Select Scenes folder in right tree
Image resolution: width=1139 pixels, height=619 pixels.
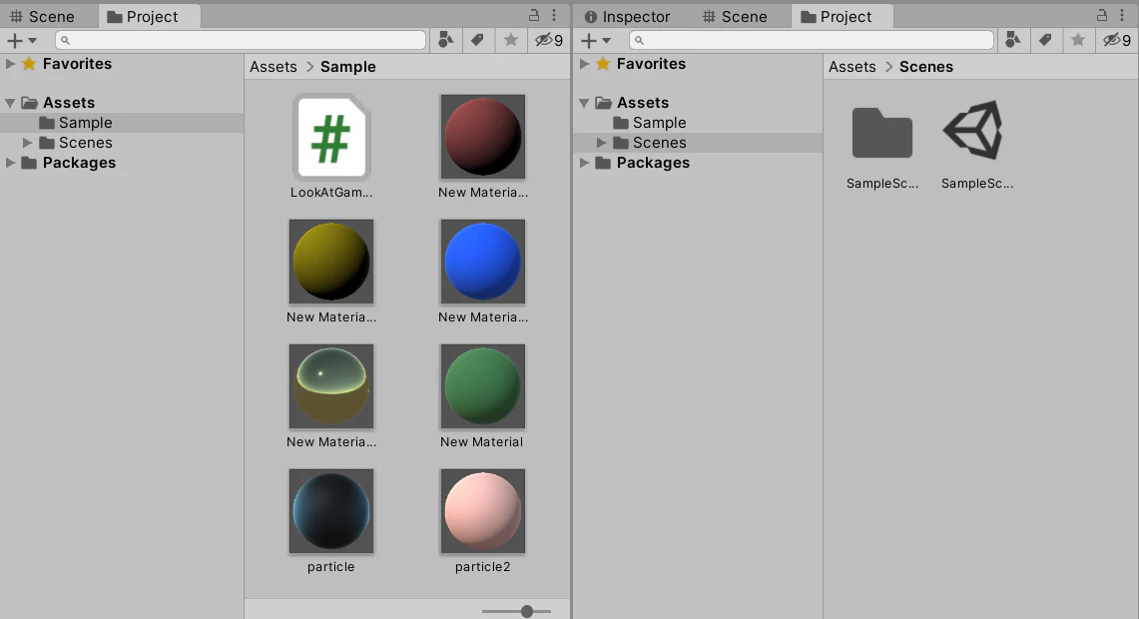click(x=698, y=143)
